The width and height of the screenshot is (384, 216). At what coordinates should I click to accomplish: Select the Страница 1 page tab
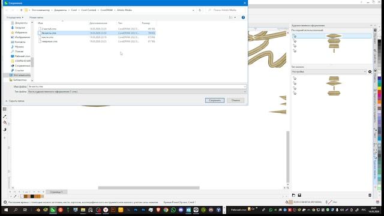pos(56,192)
